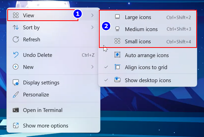Viewport: 204px width, 137px height.
Task: Click the Refresh circular arrow icon
Action: click(x=16, y=40)
